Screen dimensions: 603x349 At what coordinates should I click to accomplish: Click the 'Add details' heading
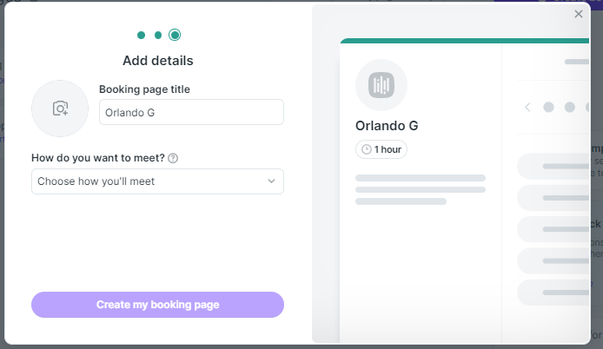(157, 61)
